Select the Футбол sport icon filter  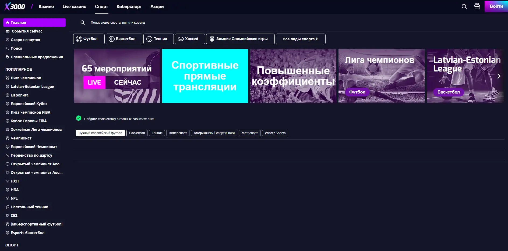click(x=89, y=39)
